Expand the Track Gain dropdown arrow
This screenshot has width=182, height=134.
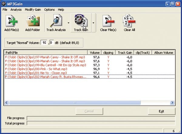tap(93, 23)
